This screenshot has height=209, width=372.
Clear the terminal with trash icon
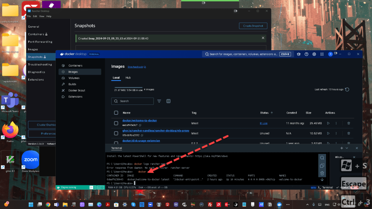pyautogui.click(x=322, y=173)
